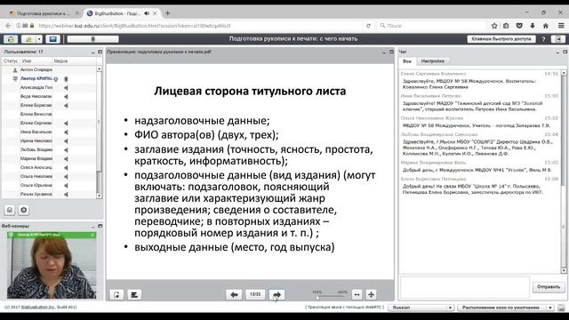The image size is (569, 320).
Task: Mute the audio on the BigBlueButton tab
Action: 147,13
